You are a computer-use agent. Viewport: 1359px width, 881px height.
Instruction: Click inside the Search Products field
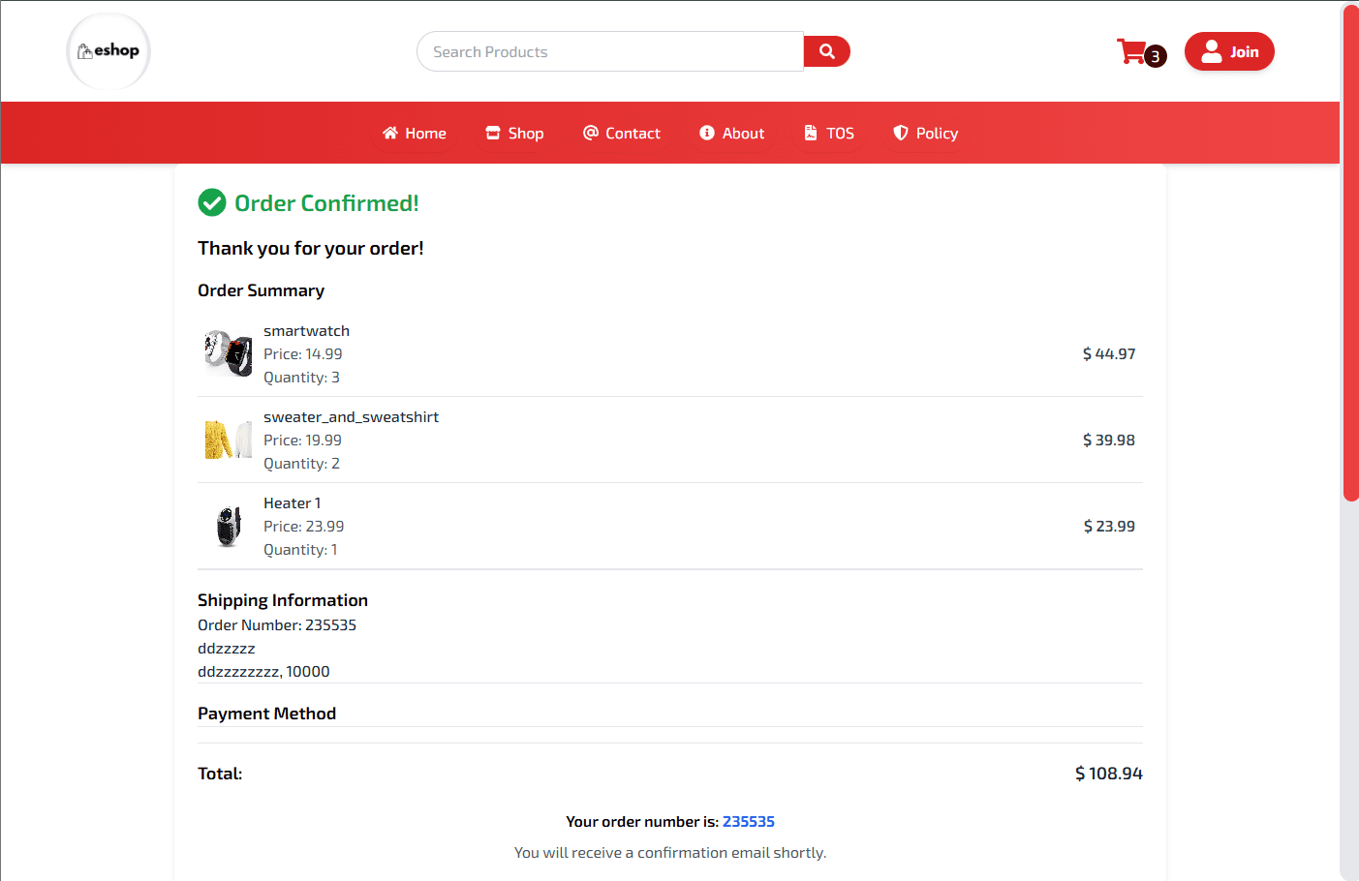tap(610, 51)
